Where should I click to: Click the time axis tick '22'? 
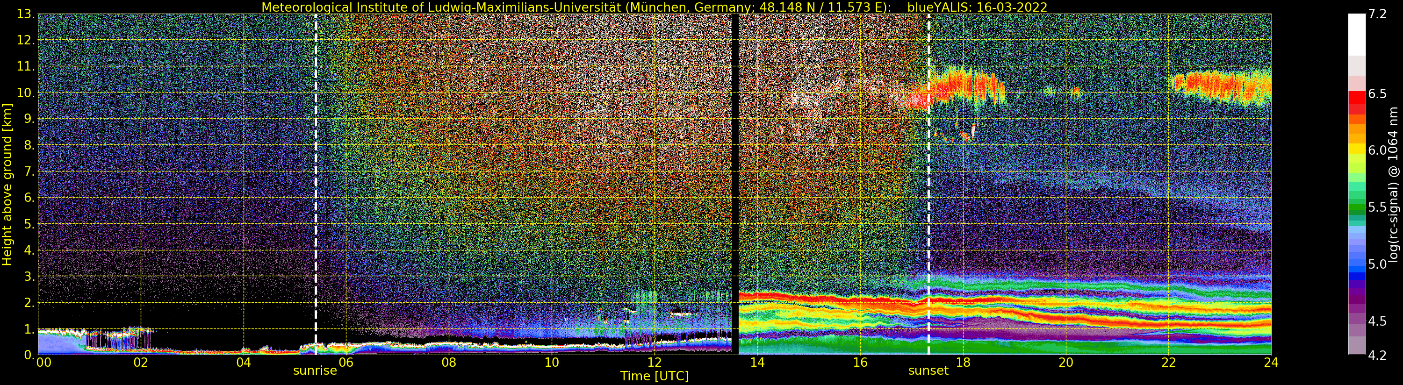coord(1169,363)
